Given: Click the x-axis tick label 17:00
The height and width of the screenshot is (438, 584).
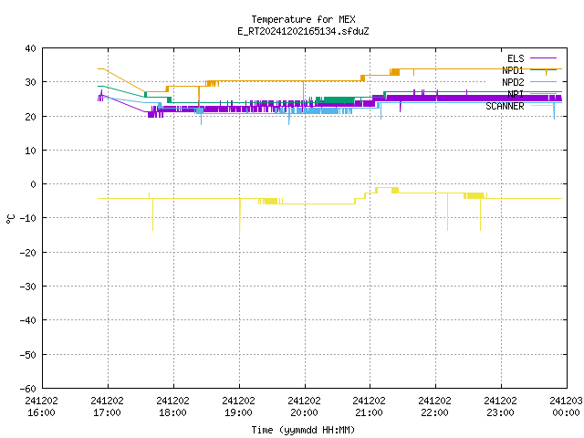Looking at the screenshot, I should (x=108, y=412).
